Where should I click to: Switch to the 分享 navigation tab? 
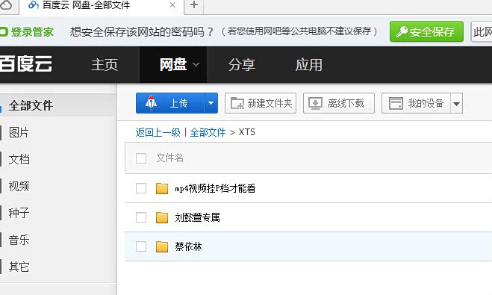pos(242,65)
